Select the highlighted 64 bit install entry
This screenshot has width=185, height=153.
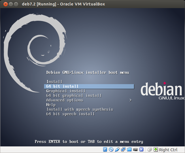(89, 86)
